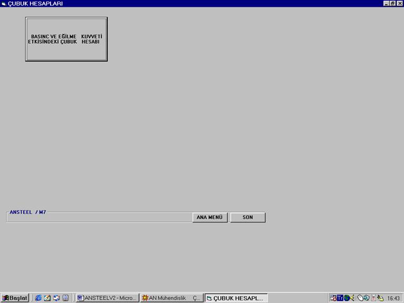Click the 16:43 system clock
Viewport: 404px width, 303px height.
pyautogui.click(x=393, y=298)
